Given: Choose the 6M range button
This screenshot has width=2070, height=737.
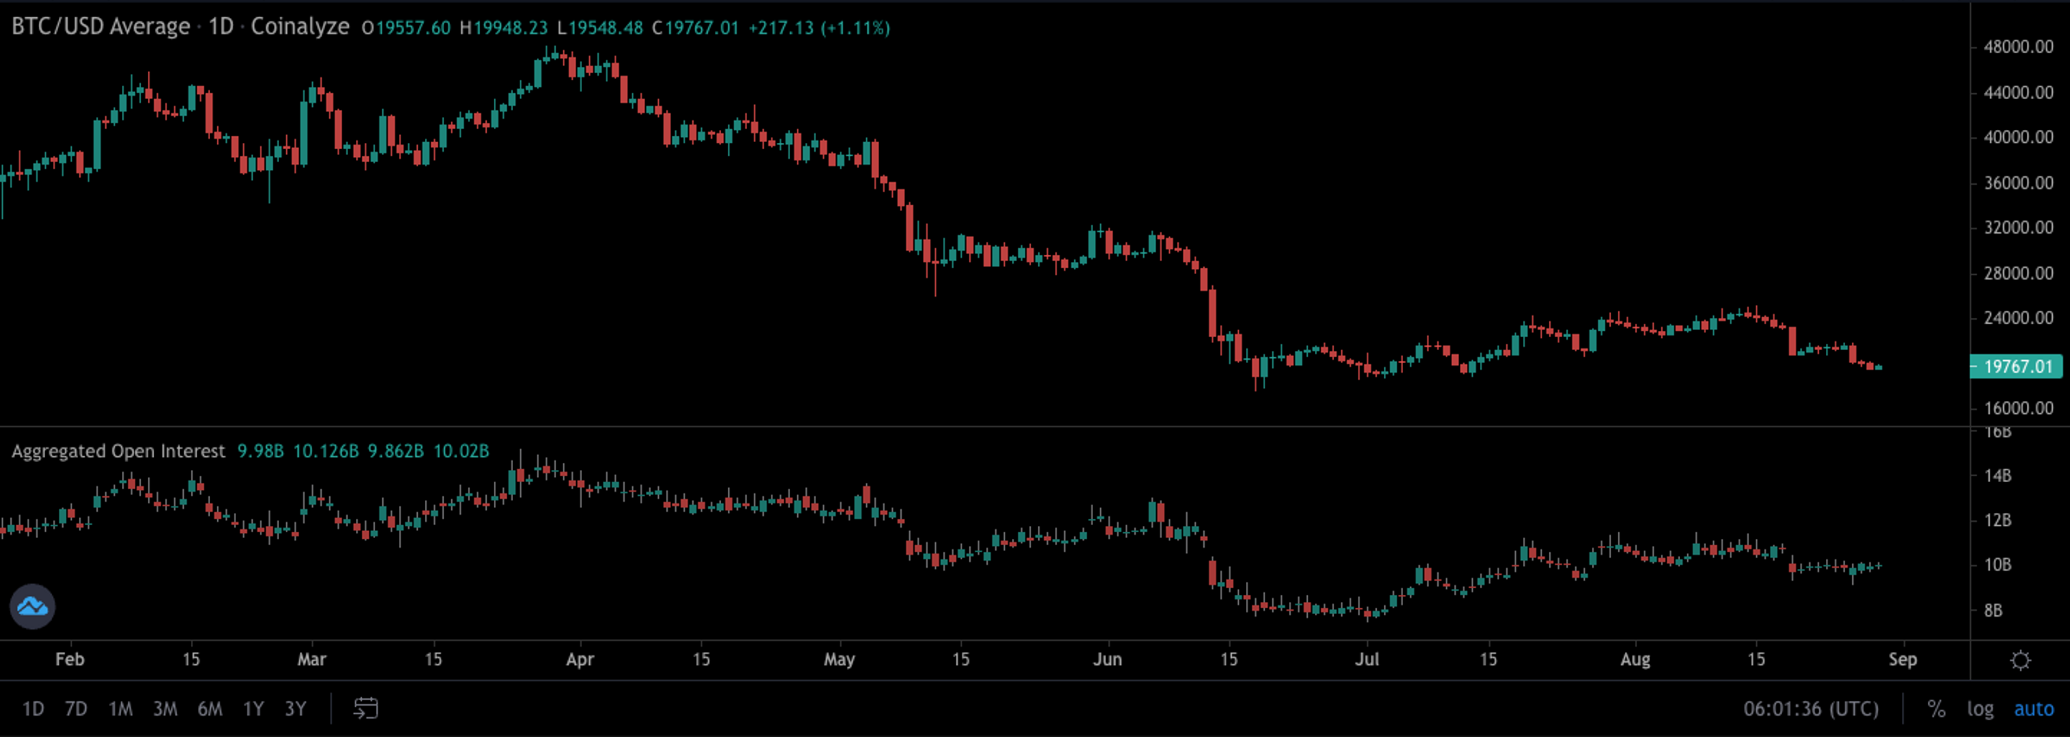Looking at the screenshot, I should (210, 709).
